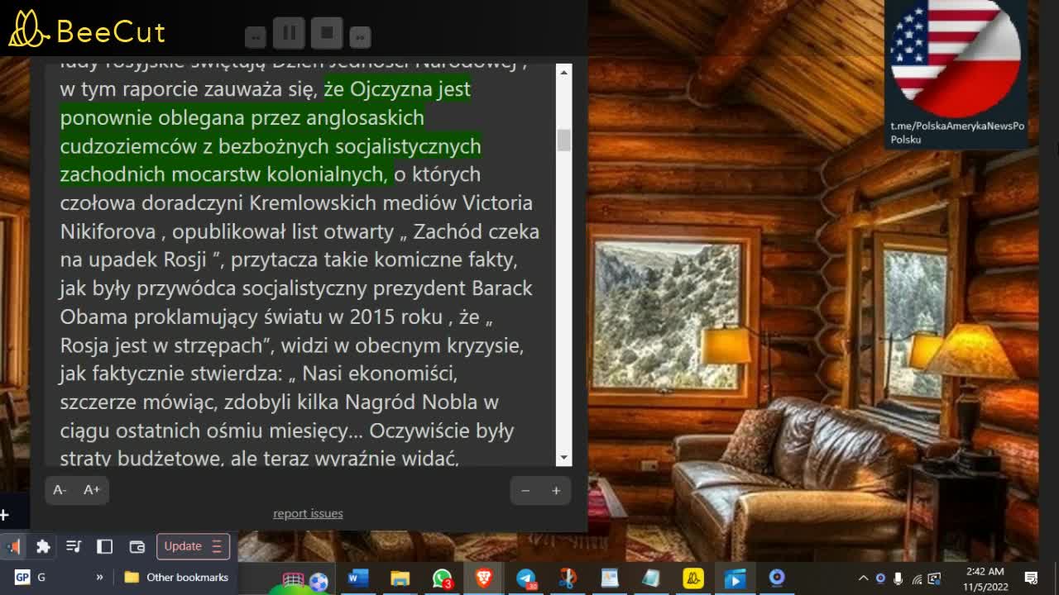Click the minus button in reader panel
The image size is (1059, 595).
[525, 491]
